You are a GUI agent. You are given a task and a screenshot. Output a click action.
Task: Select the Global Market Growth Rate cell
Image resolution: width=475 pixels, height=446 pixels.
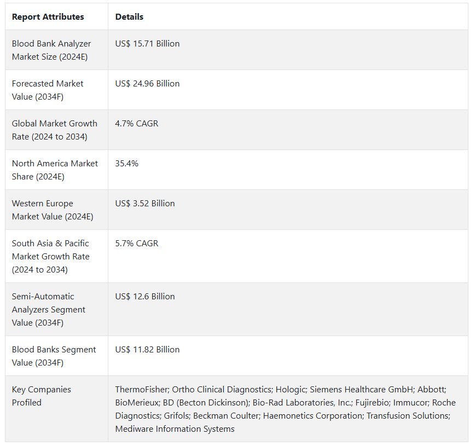(54, 130)
